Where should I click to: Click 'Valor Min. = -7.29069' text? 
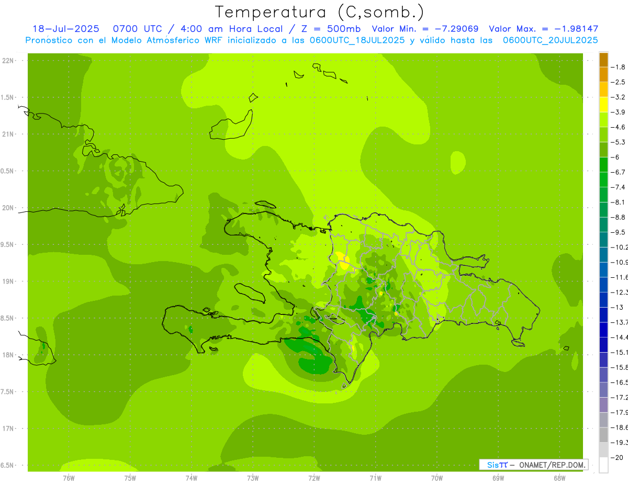(x=425, y=29)
